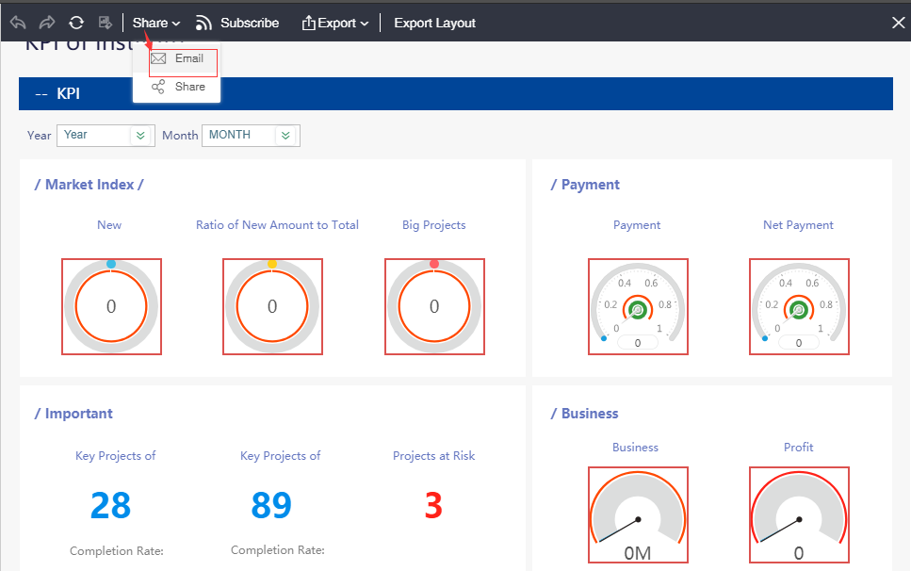This screenshot has height=571, width=911.
Task: Click the Export Layout button
Action: click(x=434, y=23)
